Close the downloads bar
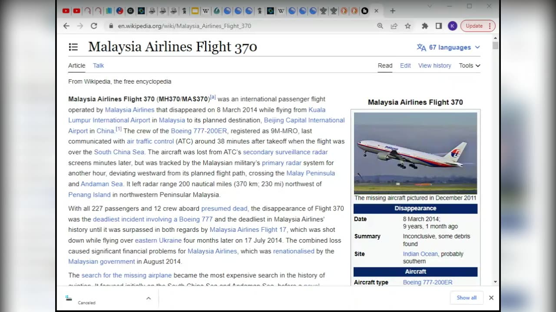 coord(491,298)
